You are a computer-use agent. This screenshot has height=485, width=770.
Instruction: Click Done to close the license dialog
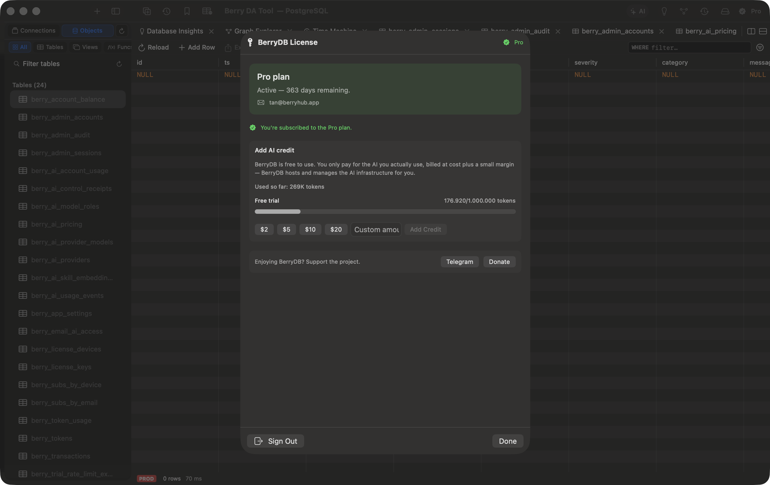point(507,441)
